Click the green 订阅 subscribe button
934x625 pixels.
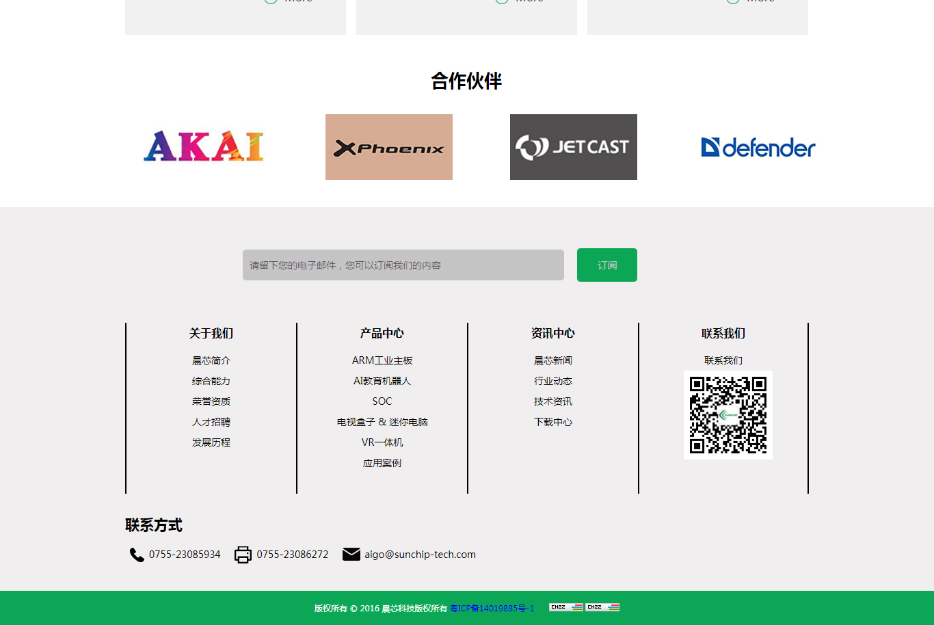click(607, 265)
